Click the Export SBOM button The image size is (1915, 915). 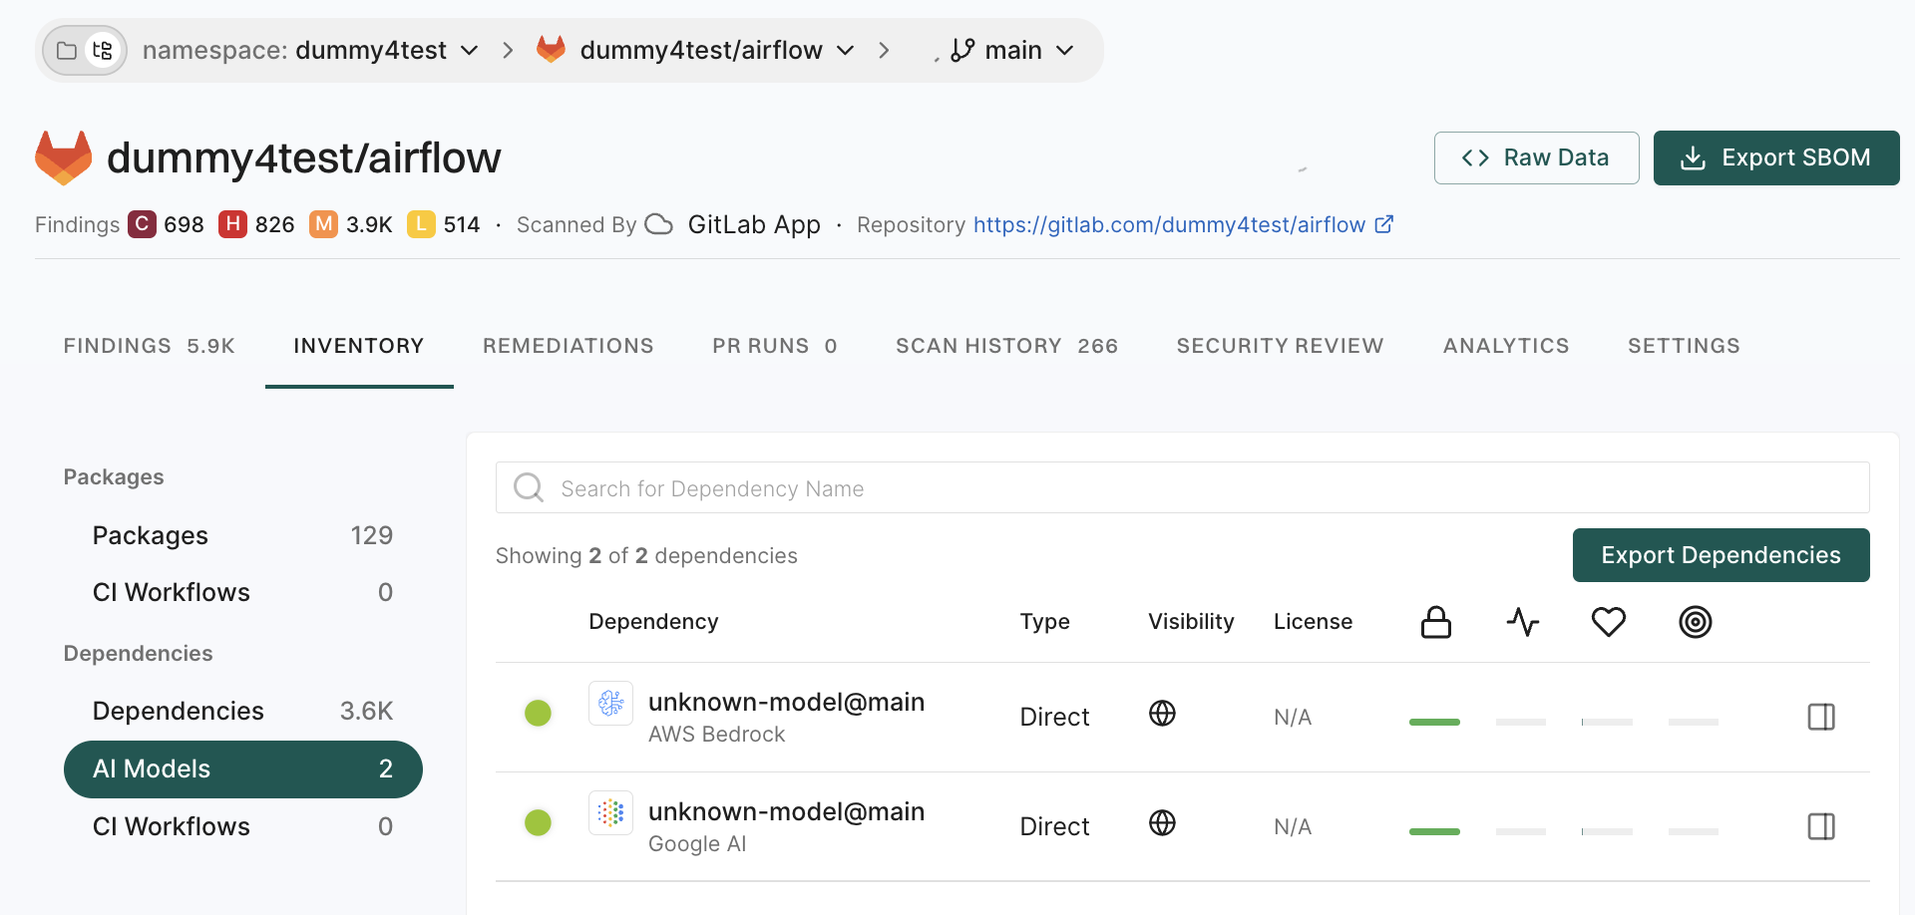(1775, 157)
